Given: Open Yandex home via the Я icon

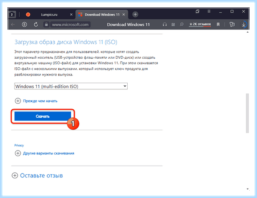Looking at the screenshot, I should 24,24.
